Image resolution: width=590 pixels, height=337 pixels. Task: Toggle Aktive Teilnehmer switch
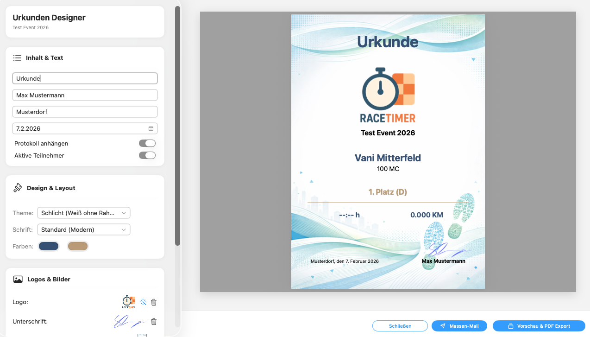(147, 155)
